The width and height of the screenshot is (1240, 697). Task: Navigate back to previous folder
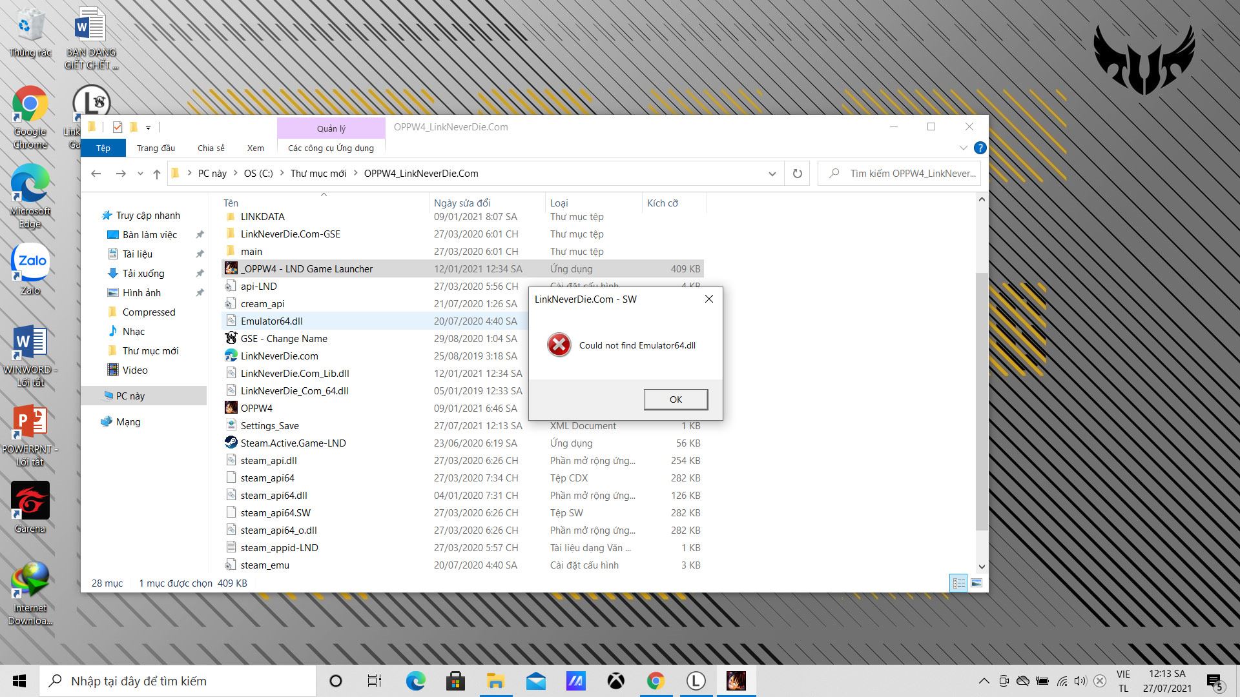(96, 174)
